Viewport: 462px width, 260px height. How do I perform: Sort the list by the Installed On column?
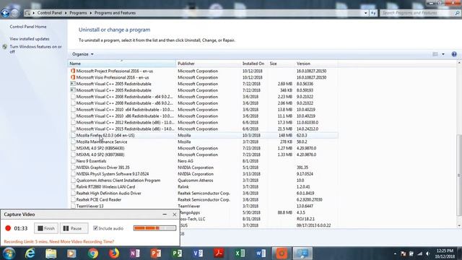(x=254, y=64)
